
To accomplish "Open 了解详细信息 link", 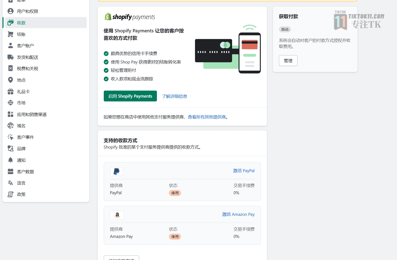I will pyautogui.click(x=174, y=96).
